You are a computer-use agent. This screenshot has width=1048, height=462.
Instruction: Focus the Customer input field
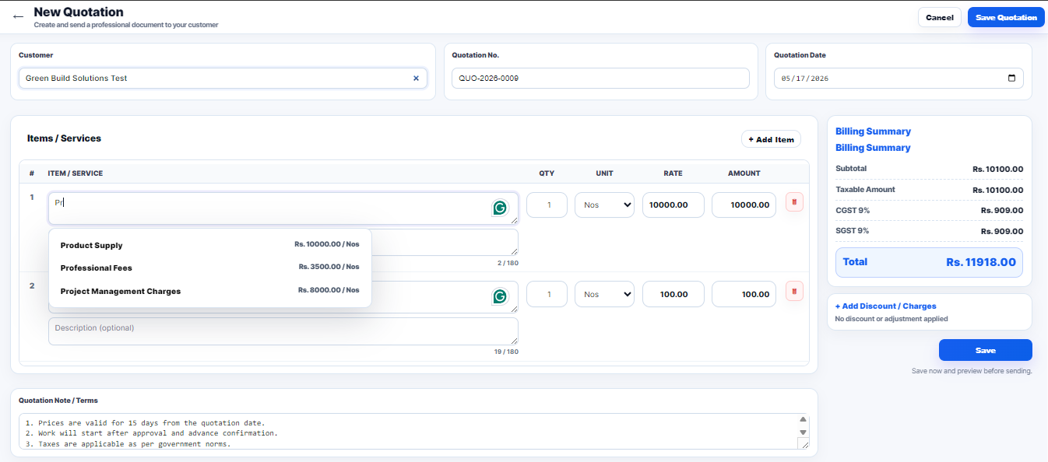coord(223,79)
